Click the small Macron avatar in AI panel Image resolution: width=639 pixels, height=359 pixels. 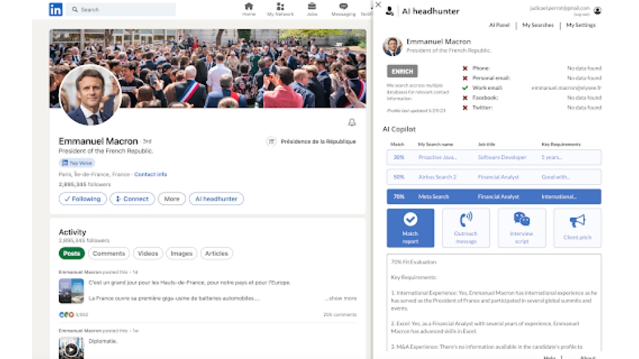(x=392, y=46)
